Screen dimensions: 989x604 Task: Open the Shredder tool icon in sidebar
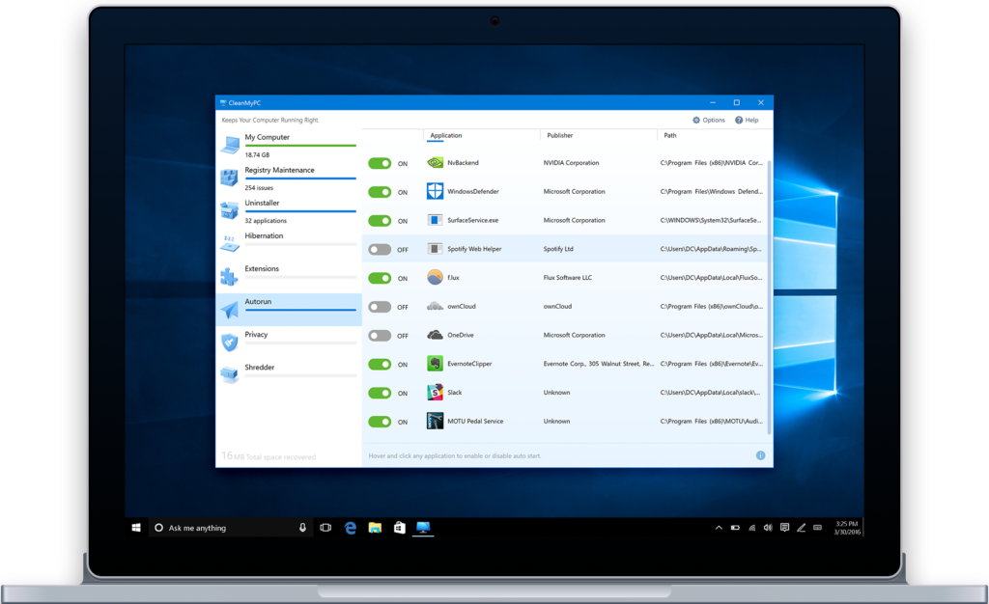230,374
